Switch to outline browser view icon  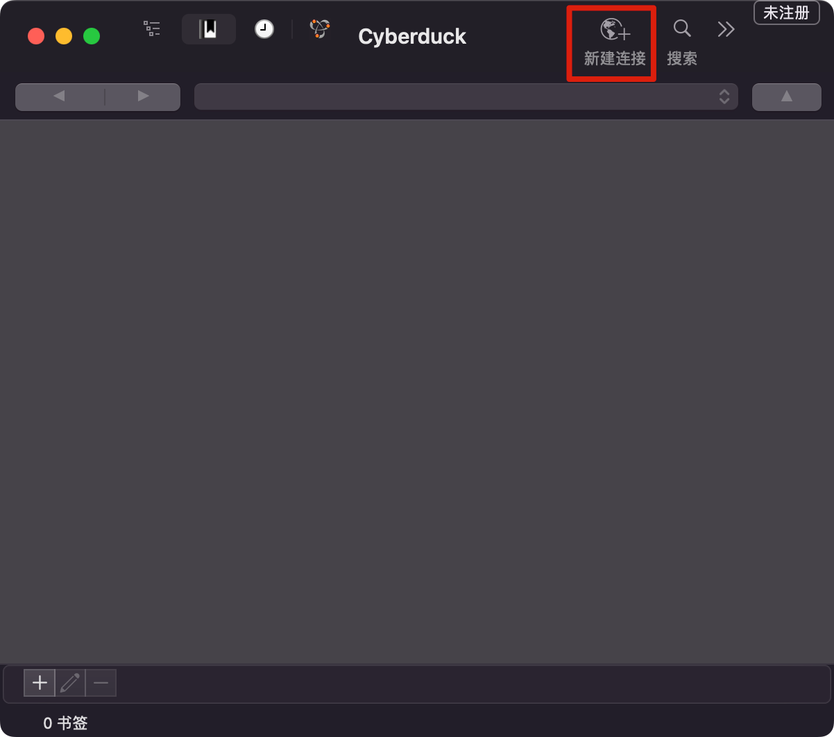coord(152,29)
